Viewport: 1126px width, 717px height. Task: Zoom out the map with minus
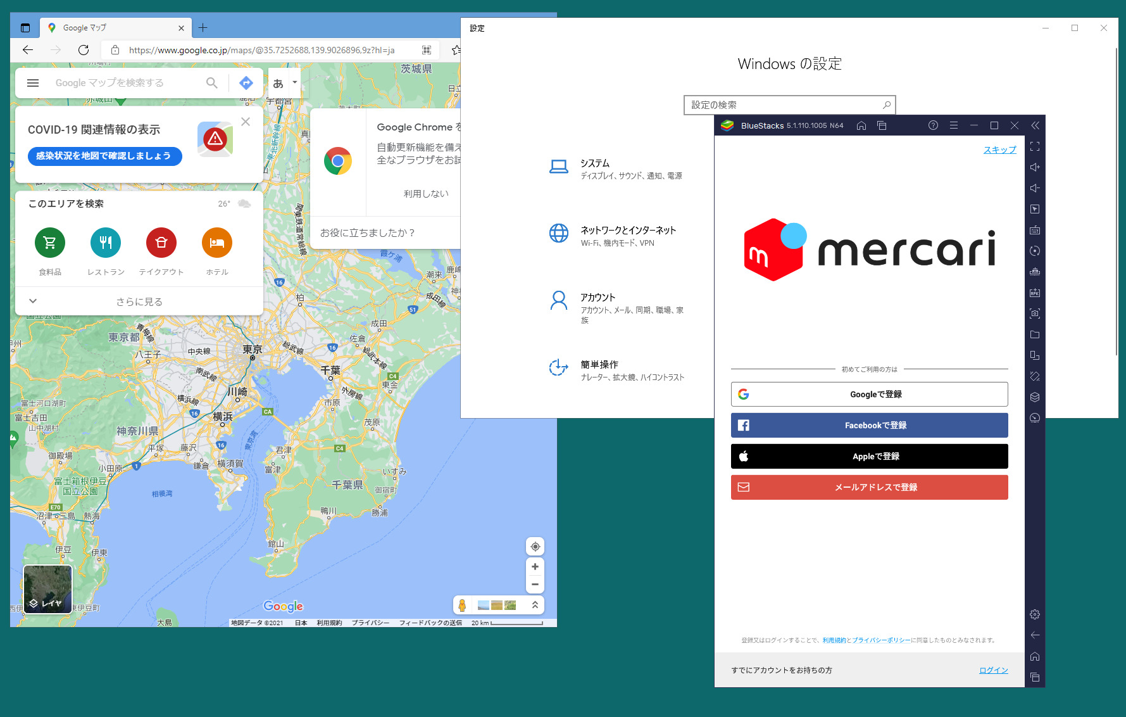(535, 584)
